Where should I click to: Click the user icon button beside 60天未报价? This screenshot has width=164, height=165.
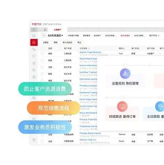click(x=44, y=36)
